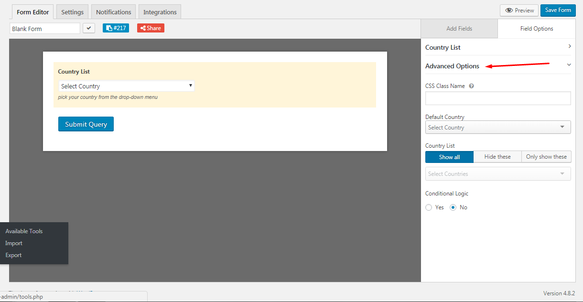Expand the Country List section chevron
The image size is (583, 302).
click(569, 47)
